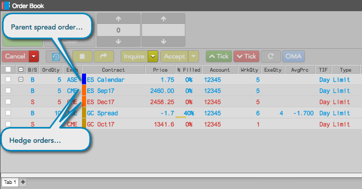Decrease quantity with the down arrow below the 0 field
The width and height of the screenshot is (362, 189).
click(119, 42)
